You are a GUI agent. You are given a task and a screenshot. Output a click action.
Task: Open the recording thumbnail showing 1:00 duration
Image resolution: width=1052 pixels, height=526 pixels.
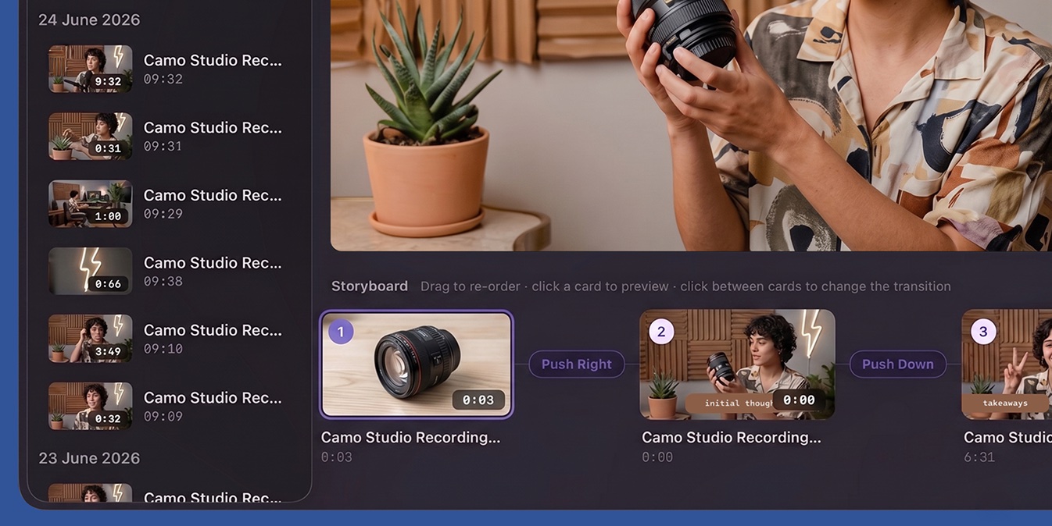(91, 204)
